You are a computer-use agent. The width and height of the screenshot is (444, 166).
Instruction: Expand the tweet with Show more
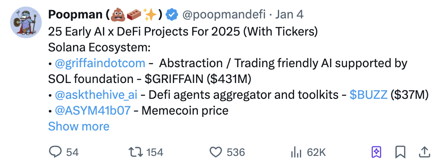[79, 126]
